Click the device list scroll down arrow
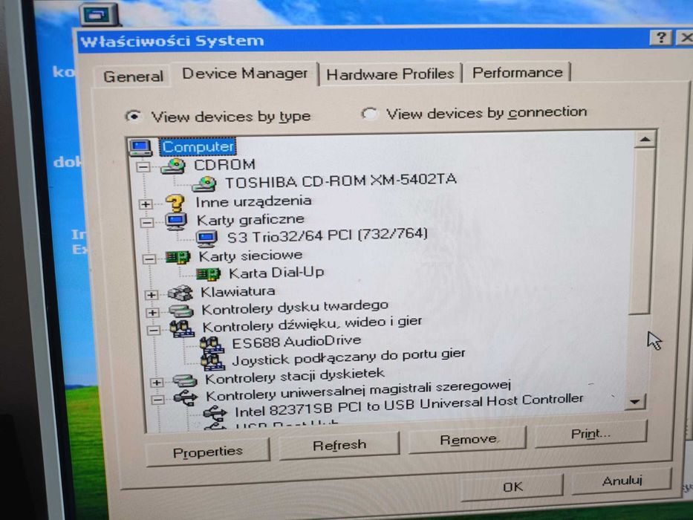This screenshot has width=693, height=520. 636,402
